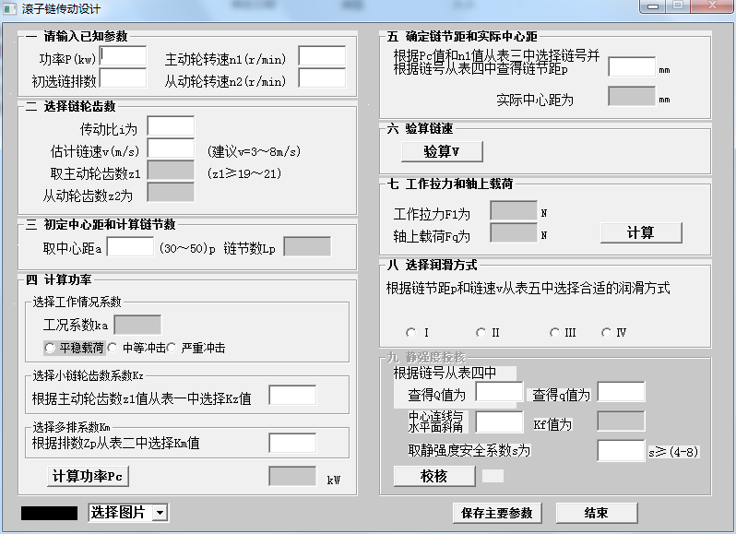Click the 从动轮齿数z2为 field
The image size is (736, 534).
pos(171,193)
